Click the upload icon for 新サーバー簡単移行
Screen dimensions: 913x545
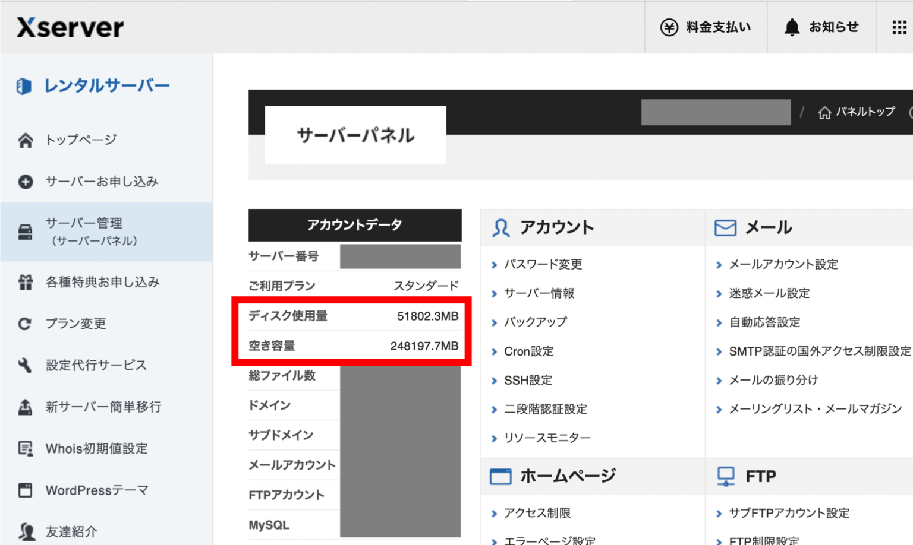tap(25, 407)
